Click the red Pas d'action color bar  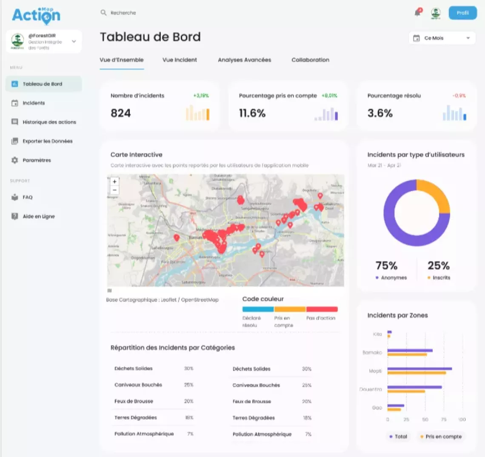[x=322, y=309]
